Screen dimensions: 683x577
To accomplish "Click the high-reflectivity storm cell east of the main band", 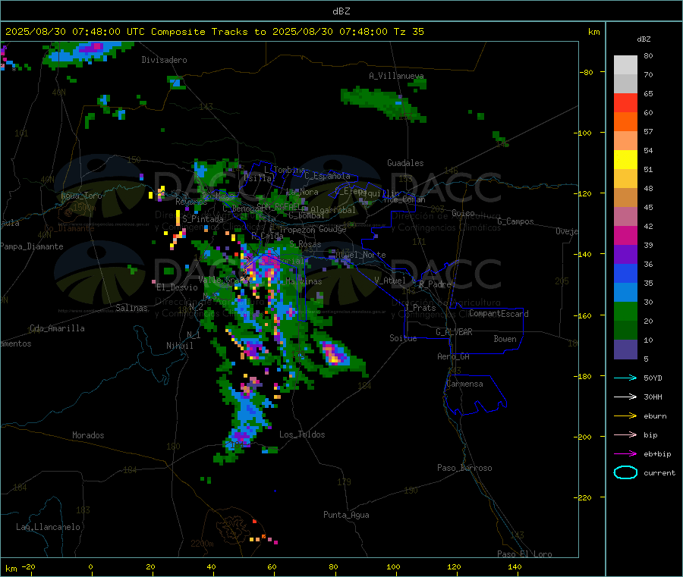I will 333,353.
